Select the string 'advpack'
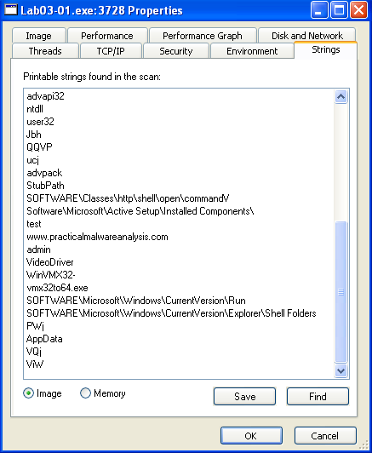Screen dimensions: 372x453 coord(44,173)
